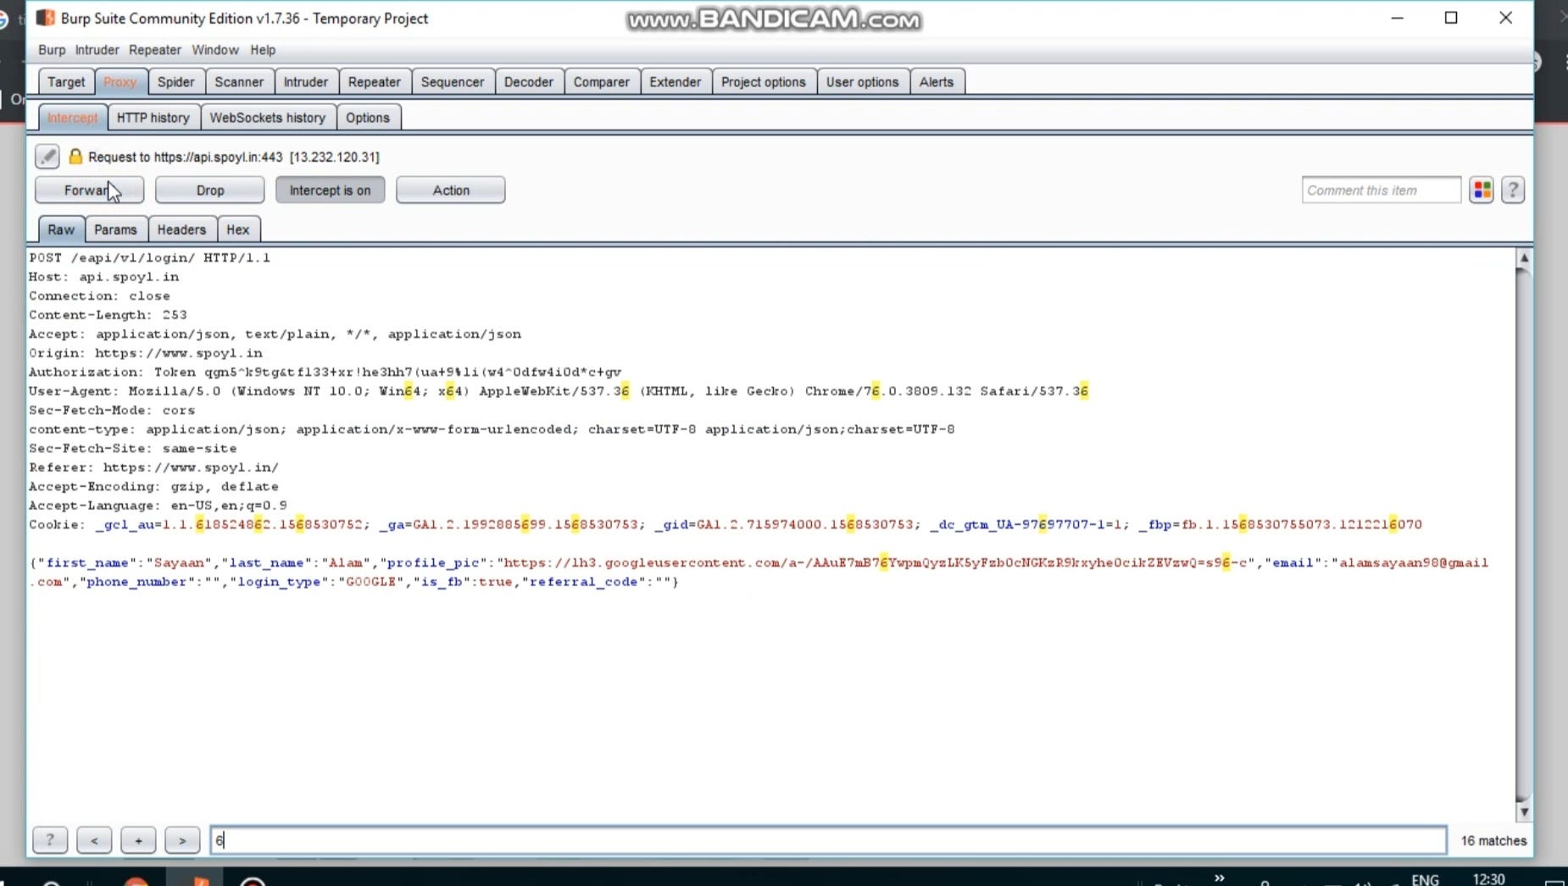Click the Comment this item field
The width and height of the screenshot is (1568, 886).
(x=1382, y=190)
